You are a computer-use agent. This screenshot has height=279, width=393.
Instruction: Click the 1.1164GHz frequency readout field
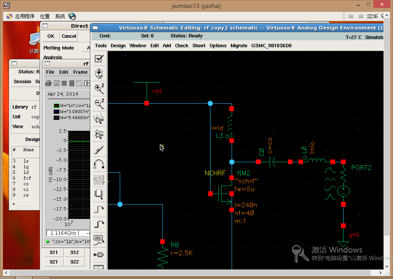coord(62,233)
